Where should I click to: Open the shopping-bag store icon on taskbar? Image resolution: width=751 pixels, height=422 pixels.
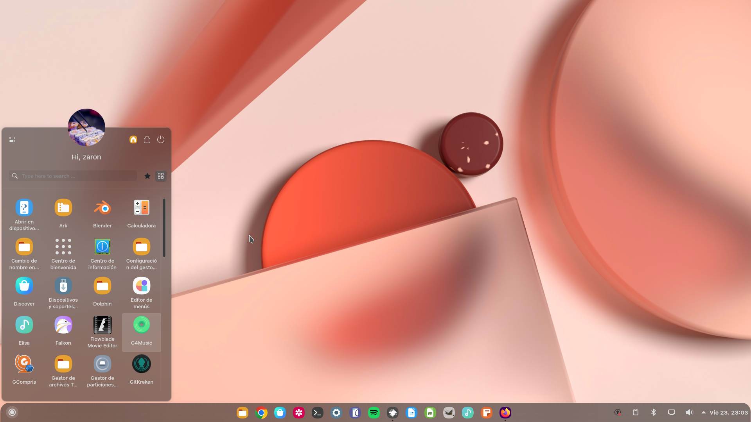coord(280,413)
